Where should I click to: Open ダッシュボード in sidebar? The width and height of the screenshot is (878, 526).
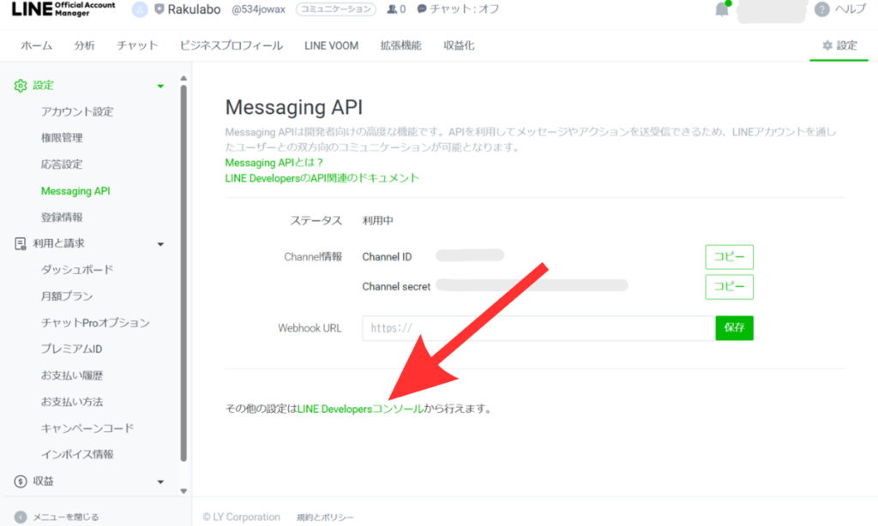click(77, 270)
